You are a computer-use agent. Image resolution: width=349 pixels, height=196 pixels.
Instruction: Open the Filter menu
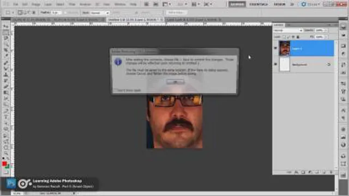72,4
